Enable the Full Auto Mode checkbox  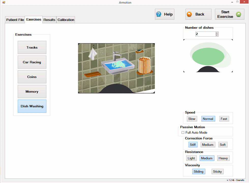tap(183, 132)
